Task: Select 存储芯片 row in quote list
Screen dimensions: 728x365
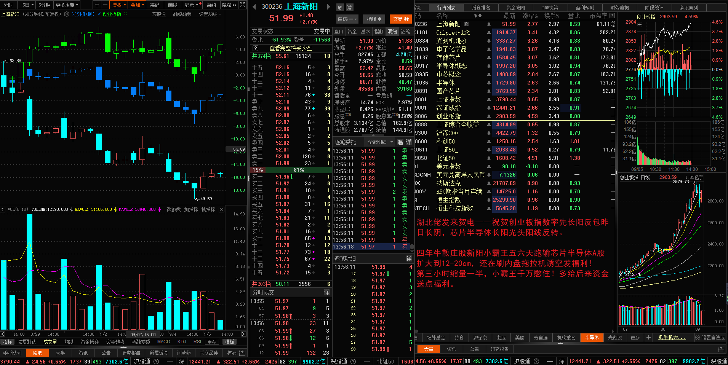Action: click(x=515, y=57)
